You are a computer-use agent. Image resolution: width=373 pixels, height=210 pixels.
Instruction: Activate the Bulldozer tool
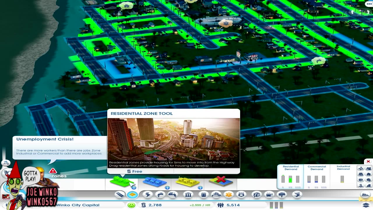[x=365, y=195]
